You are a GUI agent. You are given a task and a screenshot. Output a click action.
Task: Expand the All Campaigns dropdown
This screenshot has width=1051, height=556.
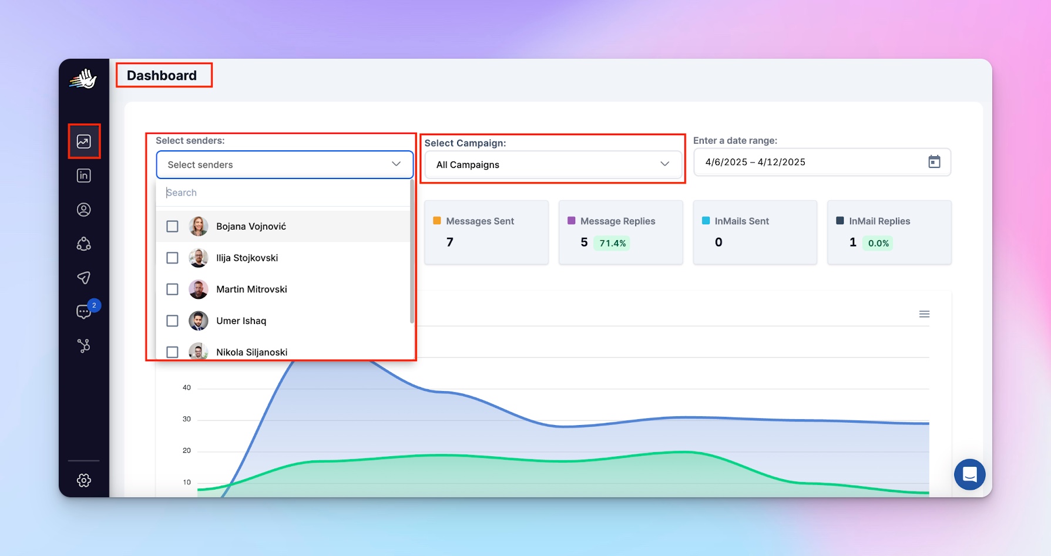553,165
